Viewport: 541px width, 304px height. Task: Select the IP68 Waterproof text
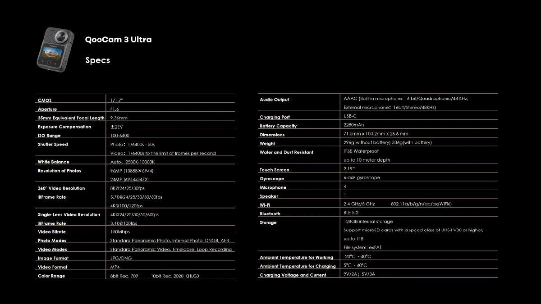point(361,151)
